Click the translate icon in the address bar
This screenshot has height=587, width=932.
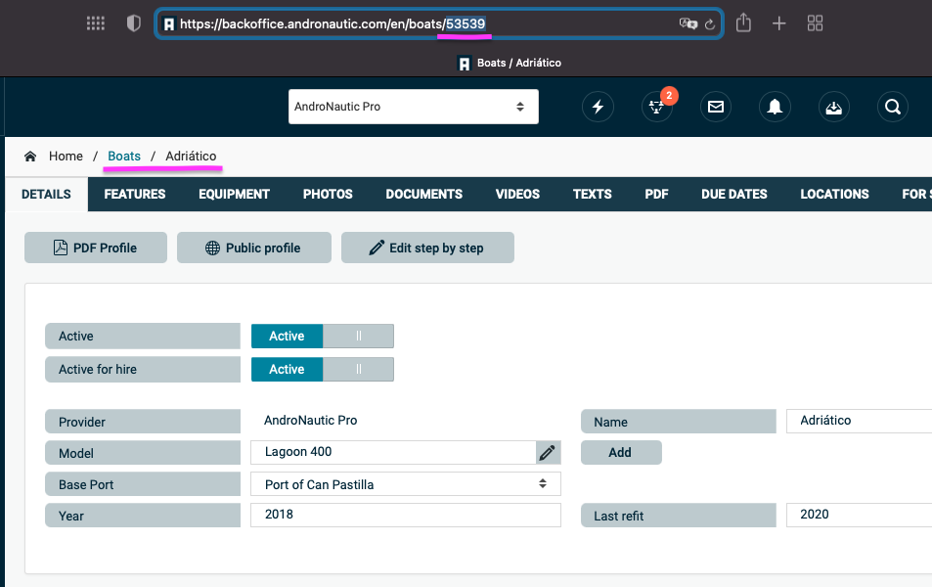coord(688,23)
